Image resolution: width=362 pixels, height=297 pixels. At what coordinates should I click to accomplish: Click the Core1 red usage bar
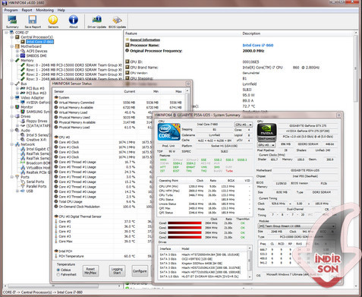[184, 228]
